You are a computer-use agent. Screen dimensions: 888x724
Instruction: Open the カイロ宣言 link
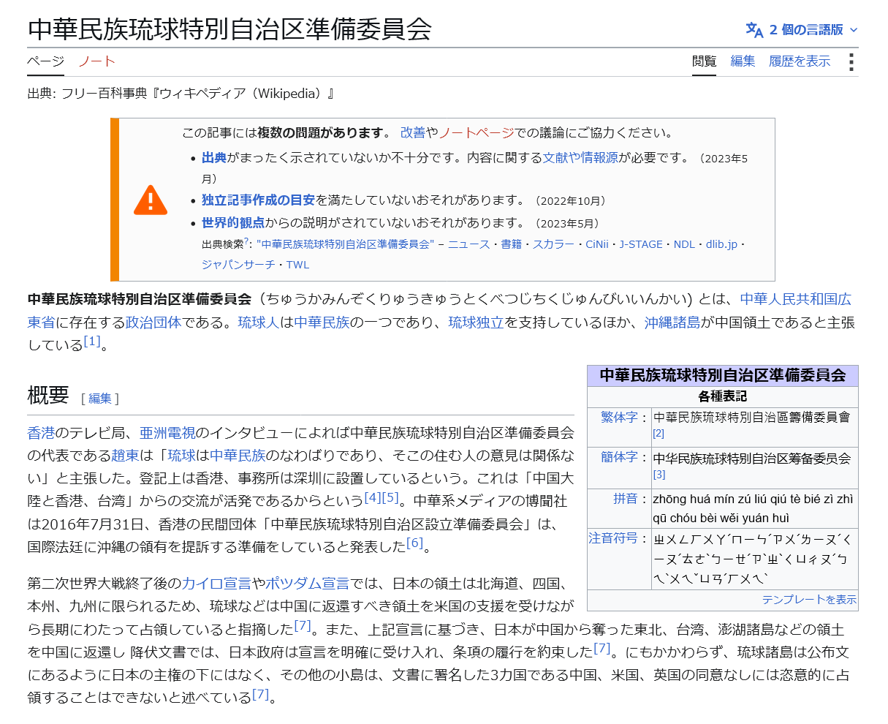(217, 584)
